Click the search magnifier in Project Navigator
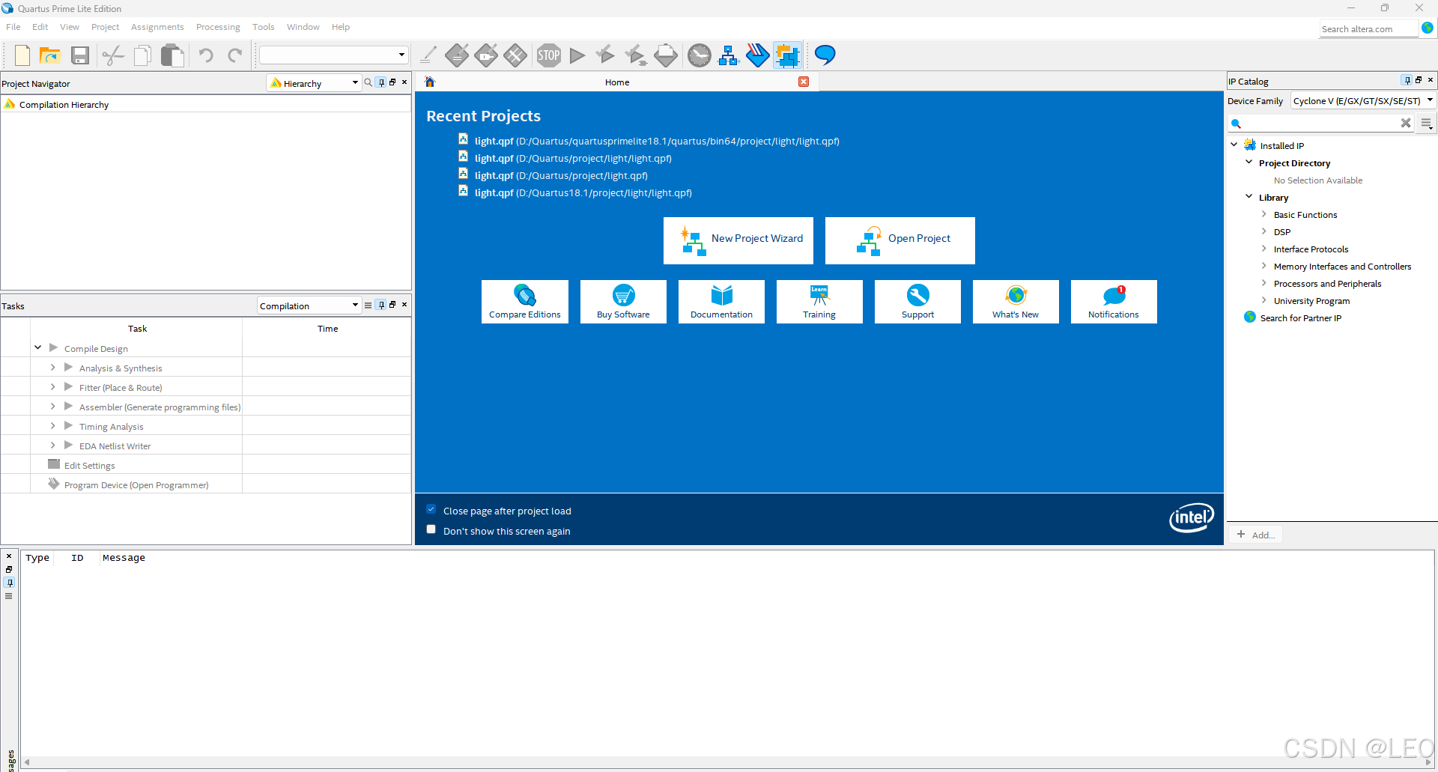This screenshot has height=772, width=1438. [368, 82]
